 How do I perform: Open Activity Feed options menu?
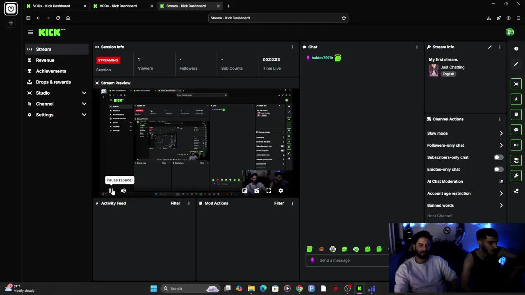[189, 203]
